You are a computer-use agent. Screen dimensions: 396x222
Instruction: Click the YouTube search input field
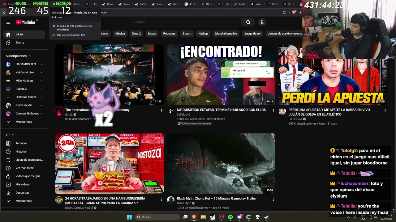coord(186,22)
